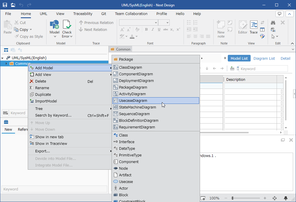Click the Italic formatting icon
The height and width of the screenshot is (202, 296).
point(153,29)
